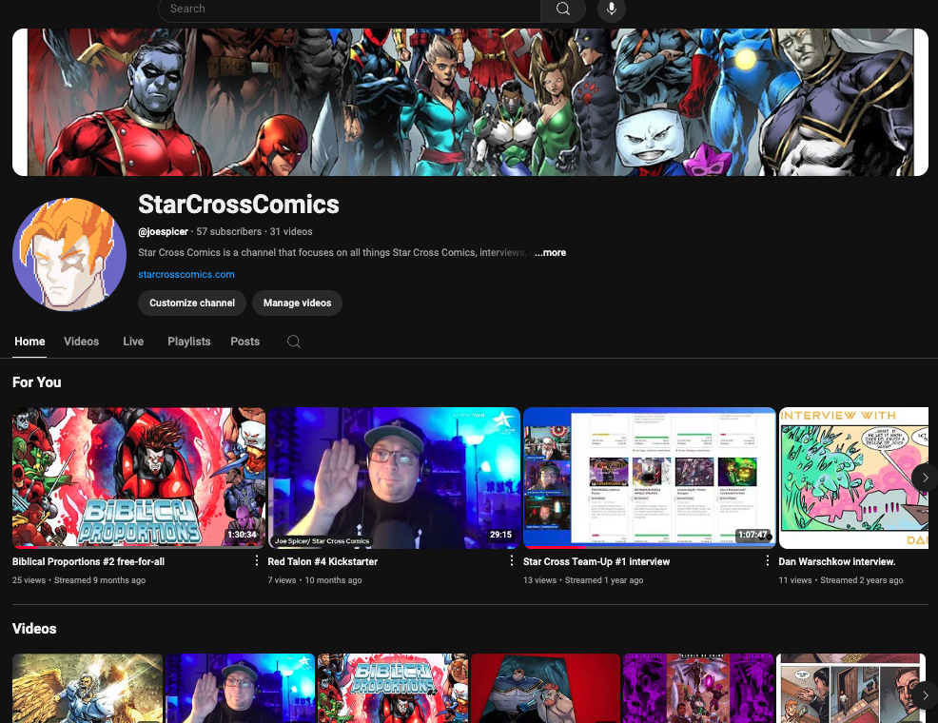The width and height of the screenshot is (938, 723).
Task: Open title Biblical Proportions #2 free-for-all
Action: click(88, 561)
